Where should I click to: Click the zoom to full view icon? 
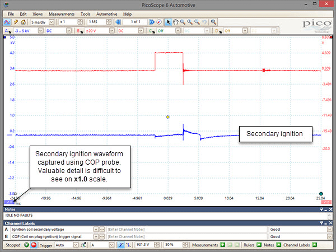[213, 22]
